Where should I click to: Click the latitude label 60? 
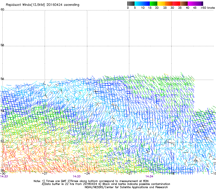[x=2, y=10]
